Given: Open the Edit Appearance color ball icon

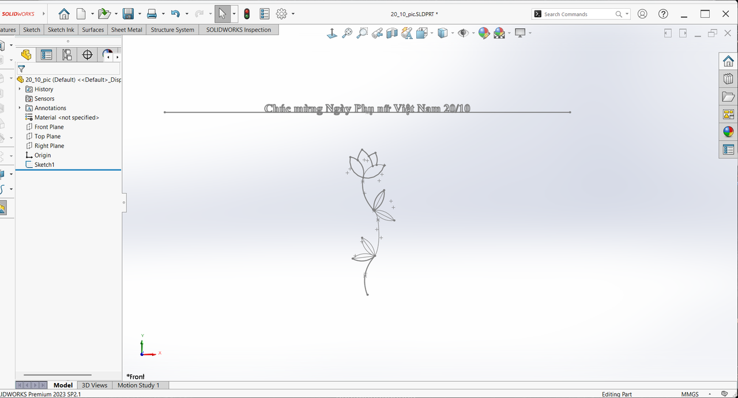Looking at the screenshot, I should tap(484, 33).
